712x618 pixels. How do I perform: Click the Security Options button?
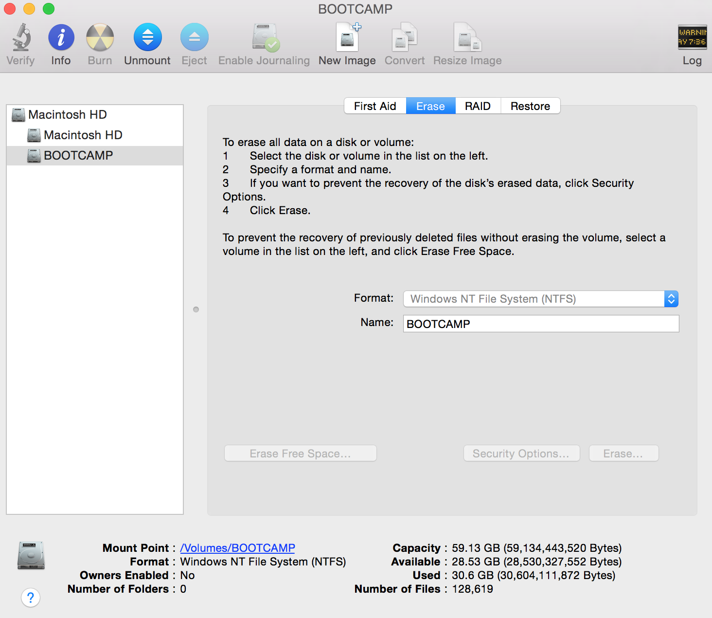click(x=521, y=454)
